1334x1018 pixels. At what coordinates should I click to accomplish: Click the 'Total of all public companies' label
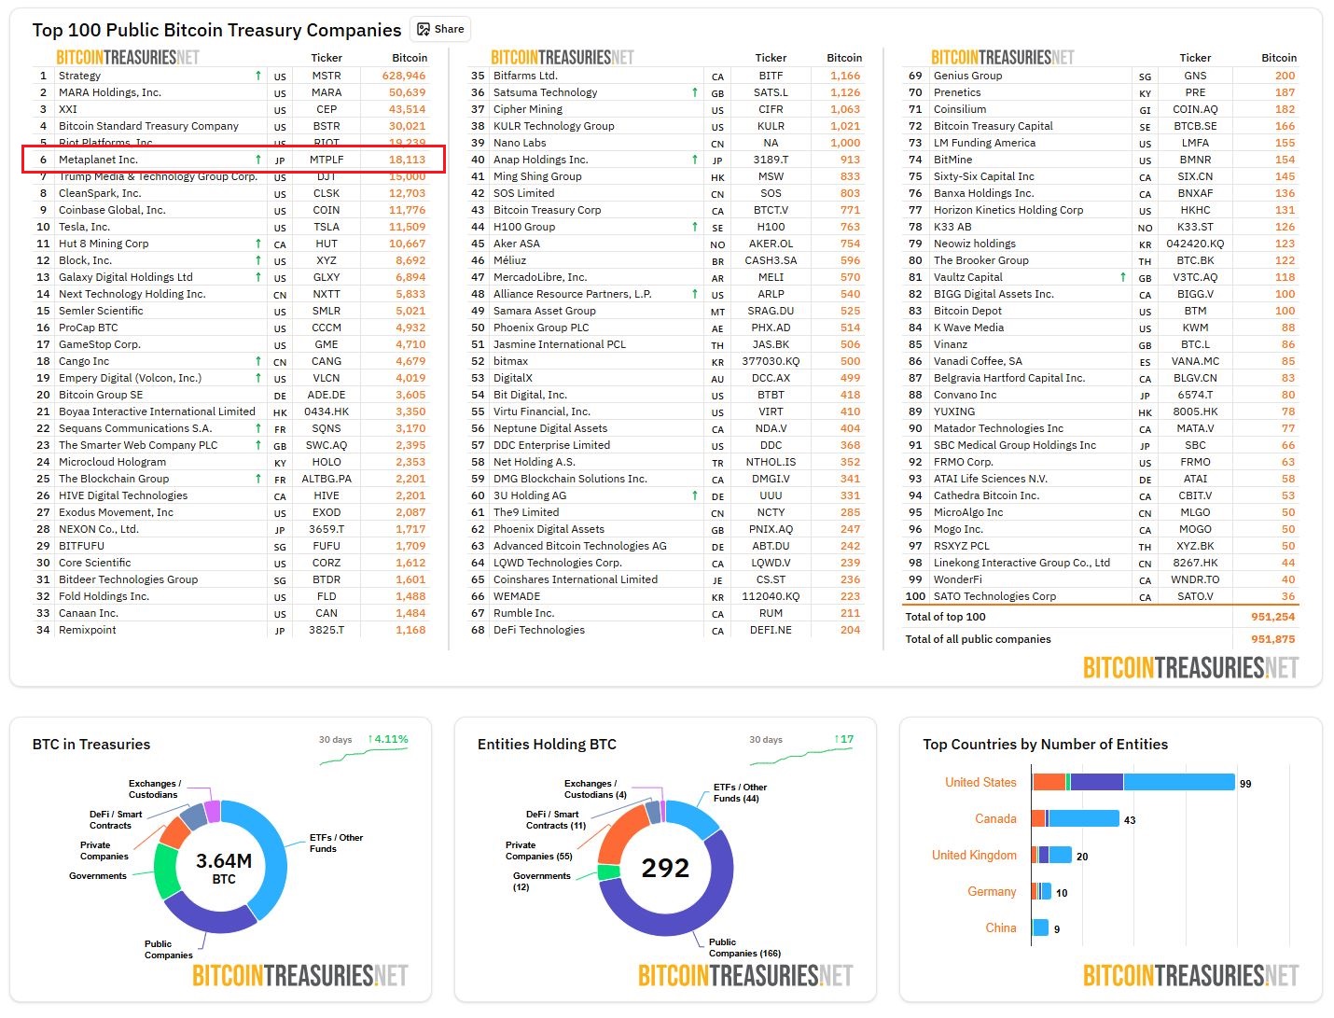(x=979, y=639)
